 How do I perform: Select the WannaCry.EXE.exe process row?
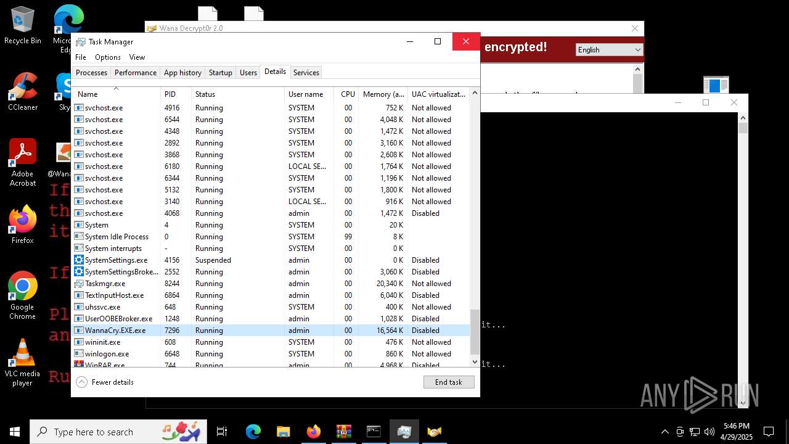click(x=271, y=331)
